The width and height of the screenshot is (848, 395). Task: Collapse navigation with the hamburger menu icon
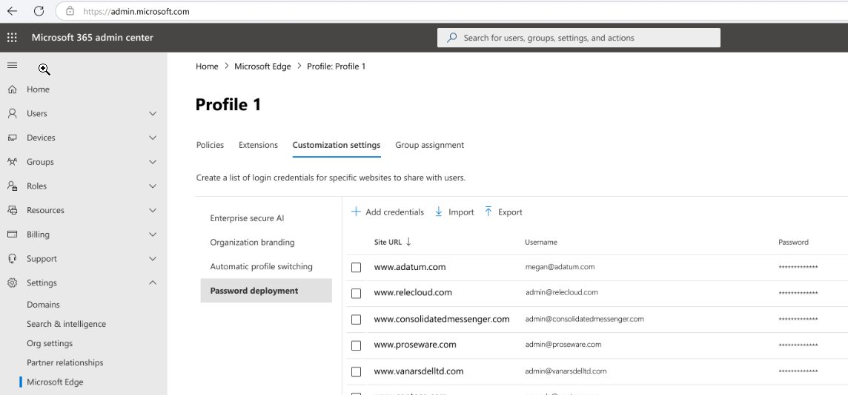coord(12,65)
